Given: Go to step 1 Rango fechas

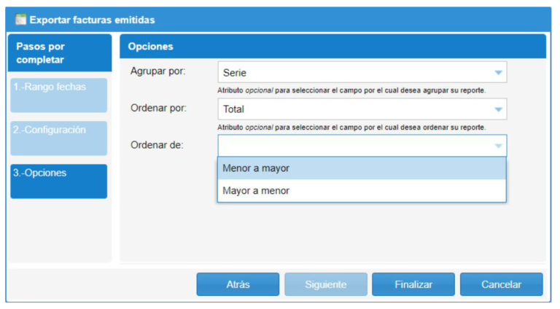Looking at the screenshot, I should click(59, 95).
